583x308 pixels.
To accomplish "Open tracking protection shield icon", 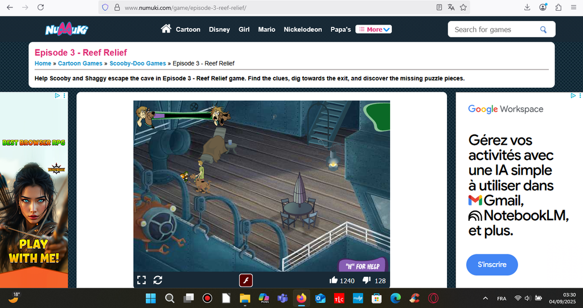I will coord(105,7).
